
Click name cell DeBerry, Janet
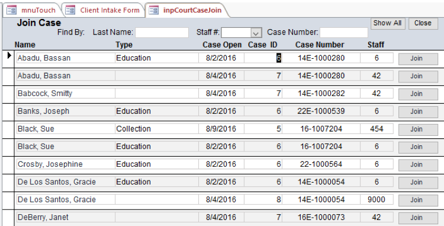tap(66, 217)
